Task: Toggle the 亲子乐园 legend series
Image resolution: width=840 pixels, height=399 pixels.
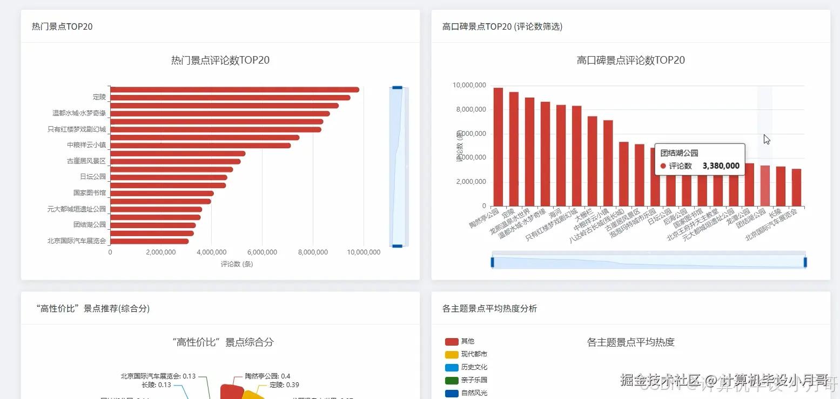Action: [x=466, y=380]
